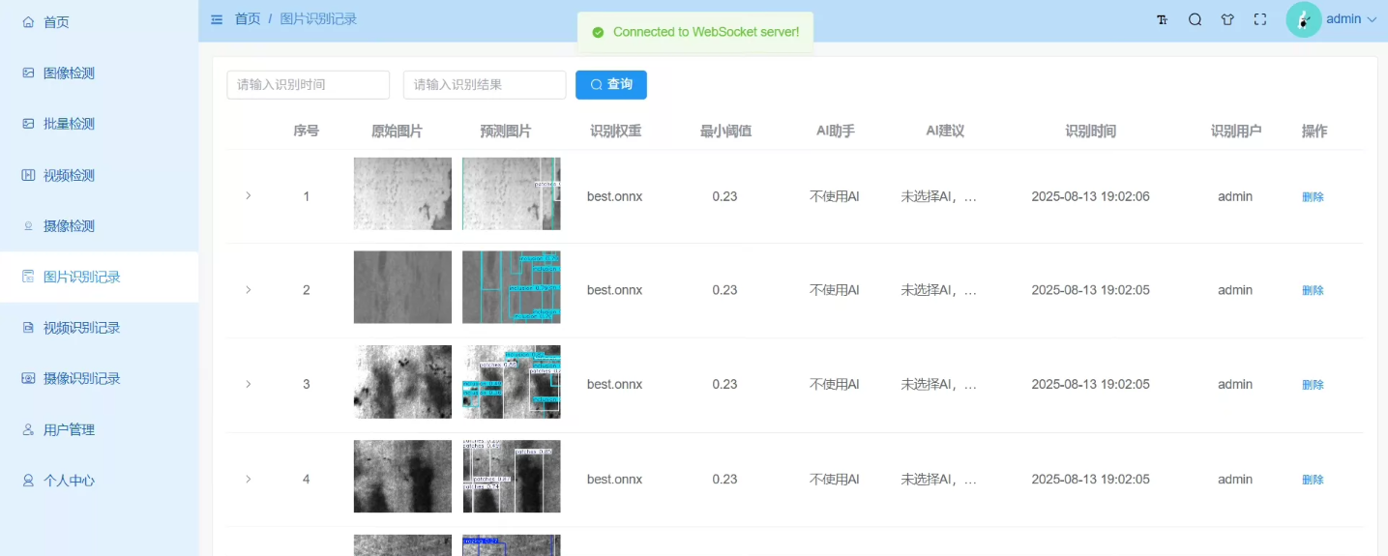Open 视频识别记录 menu item
The height and width of the screenshot is (556, 1388).
click(x=99, y=328)
